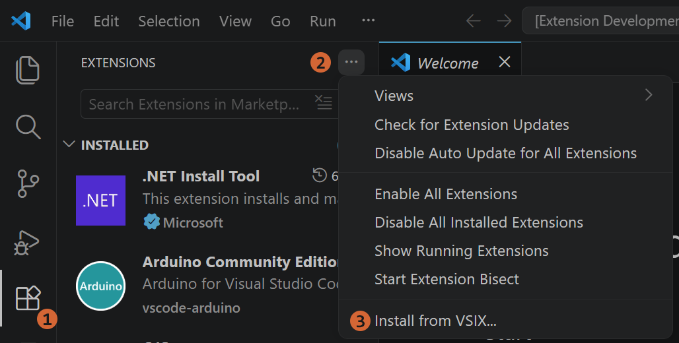Select Disable Auto Update for All Extensions
The image size is (679, 343).
coord(505,153)
